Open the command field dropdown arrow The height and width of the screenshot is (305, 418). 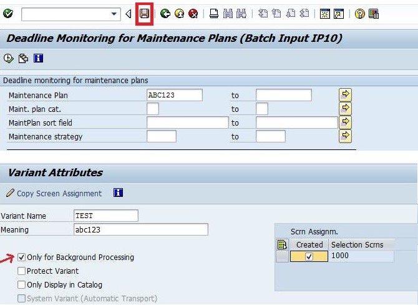114,14
